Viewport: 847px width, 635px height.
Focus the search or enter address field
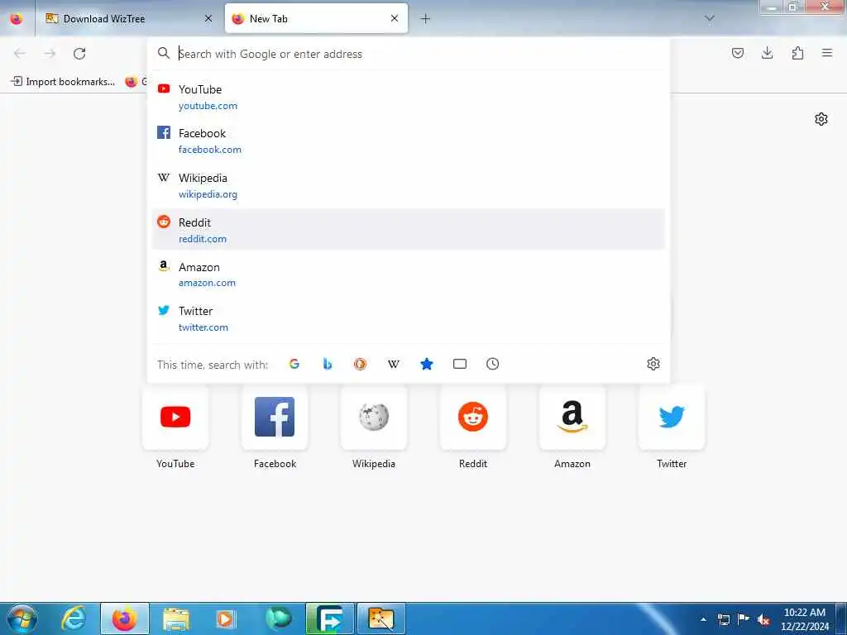[408, 54]
